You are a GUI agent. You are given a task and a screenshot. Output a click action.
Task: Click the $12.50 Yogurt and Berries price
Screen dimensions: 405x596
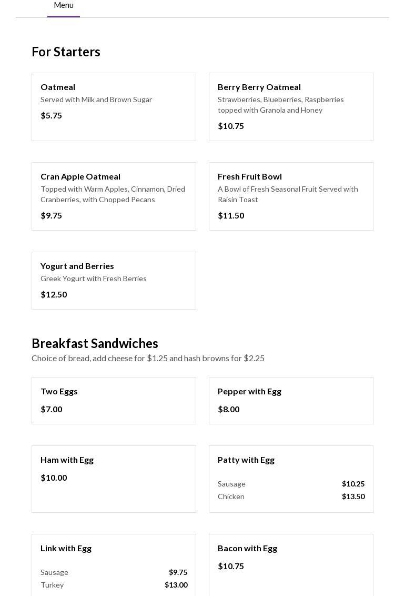(x=54, y=294)
